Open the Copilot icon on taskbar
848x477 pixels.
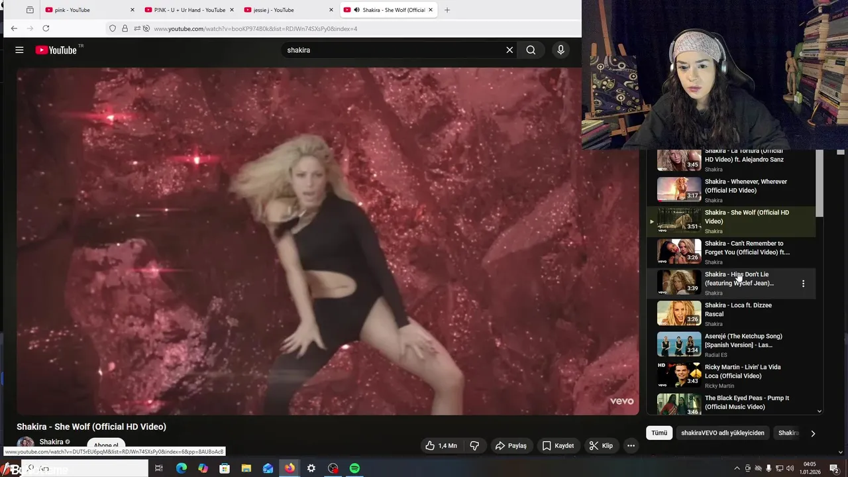tap(203, 468)
